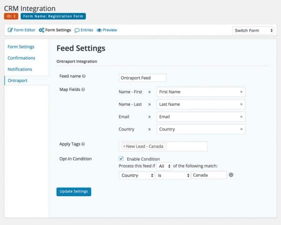281x225 pixels.
Task: Remove the New Lead - Canada tag
Action: point(124,146)
